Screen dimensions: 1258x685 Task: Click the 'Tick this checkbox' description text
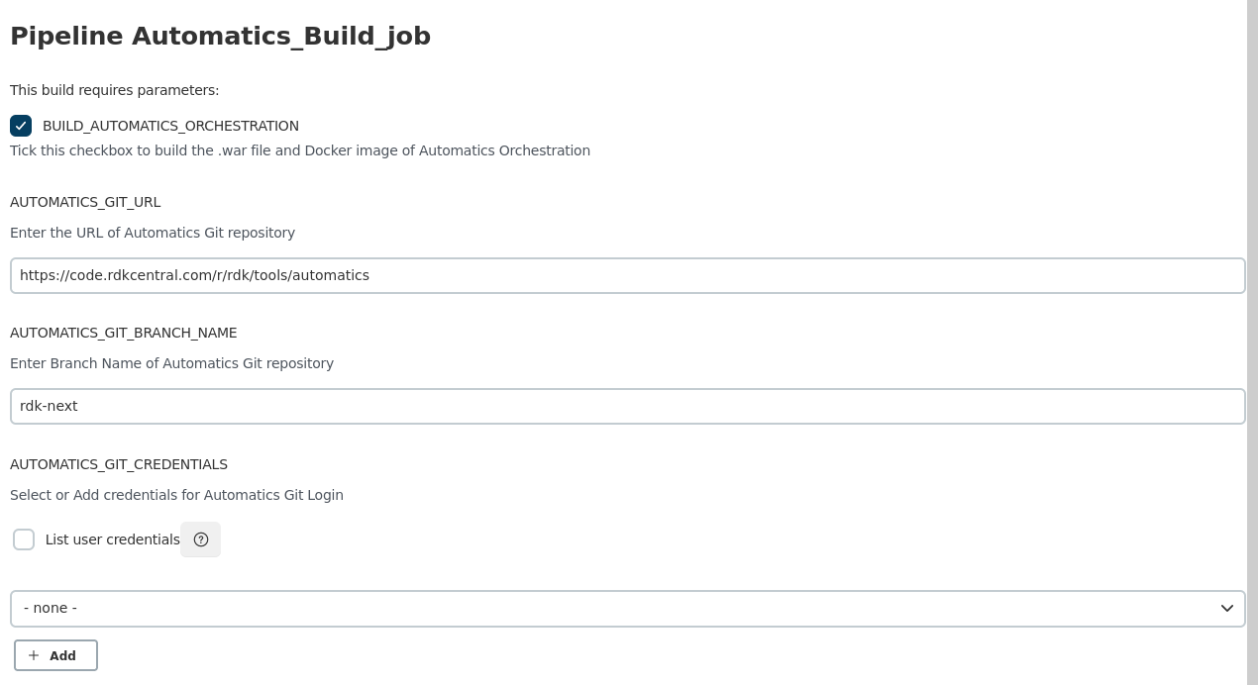coord(300,150)
